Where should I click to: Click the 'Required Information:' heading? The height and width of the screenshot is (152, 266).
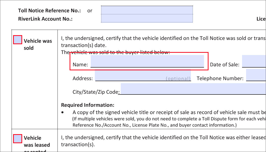pyautogui.click(x=88, y=105)
